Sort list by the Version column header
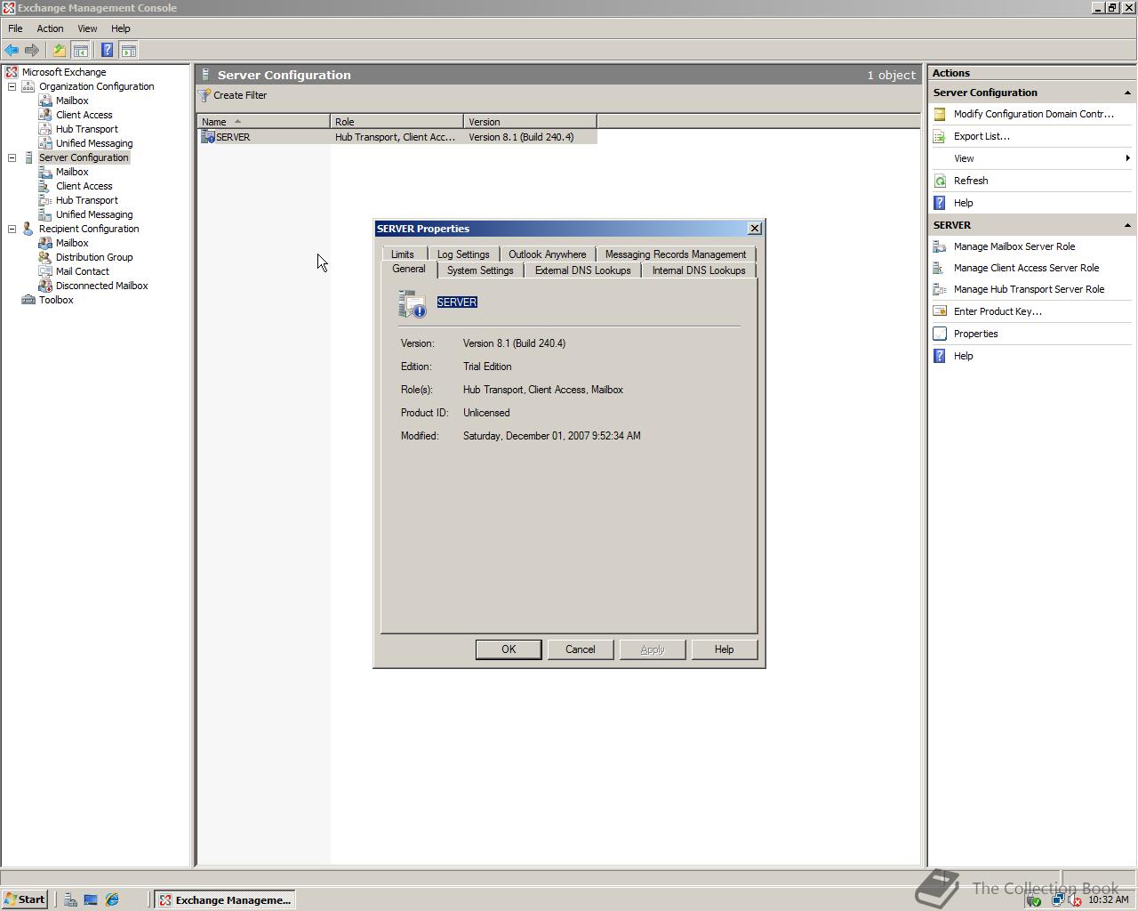The width and height of the screenshot is (1138, 911). coord(530,122)
